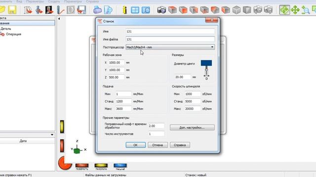316x177 pixels.
Task: Click spindle speed Станд field with 5000
Action: tap(193, 101)
